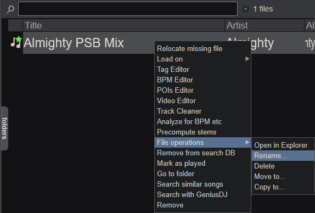Expand the folders side panel tab
This screenshot has width=315, height=213.
click(4, 128)
